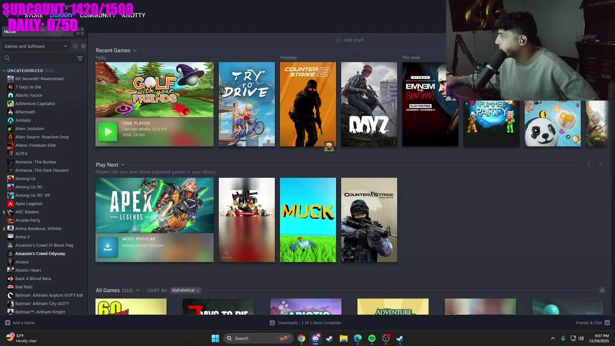Expand the Recent Games shelf dropdown
615x346 pixels.
[135, 50]
